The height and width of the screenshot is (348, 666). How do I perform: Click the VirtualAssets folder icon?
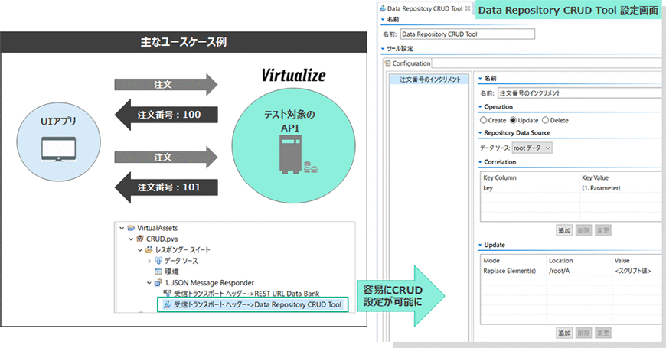(131, 228)
